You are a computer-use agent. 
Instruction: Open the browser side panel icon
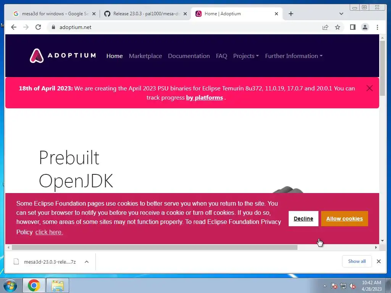coord(352,27)
